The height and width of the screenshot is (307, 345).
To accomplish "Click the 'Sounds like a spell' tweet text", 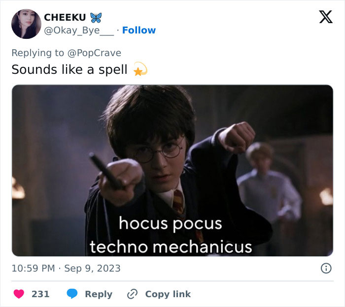I will (69, 69).
